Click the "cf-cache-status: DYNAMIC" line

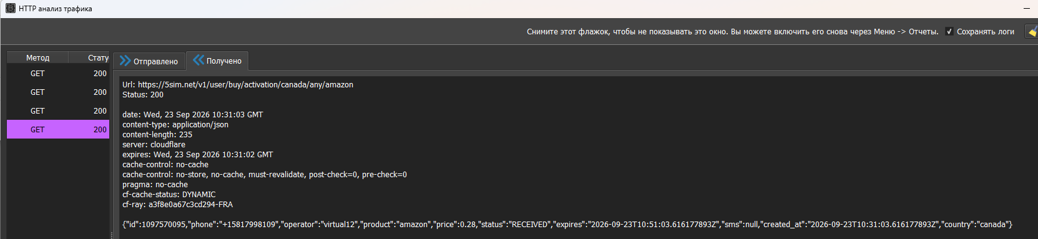pos(169,194)
